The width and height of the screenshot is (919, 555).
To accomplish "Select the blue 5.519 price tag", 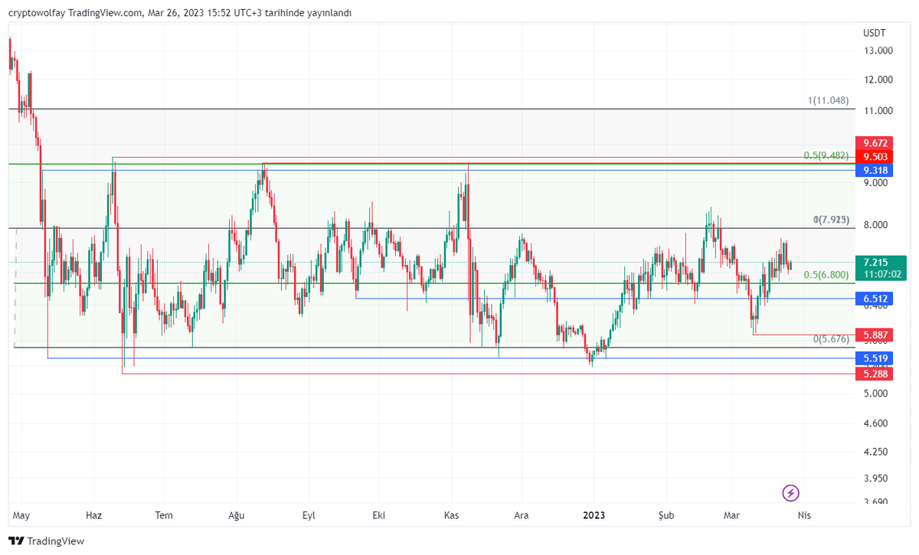I will click(875, 358).
